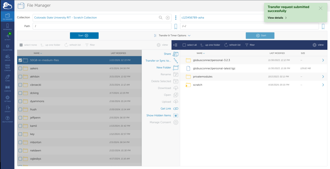Go to Collections in sidebar
This screenshot has height=169, width=330.
[7, 47]
